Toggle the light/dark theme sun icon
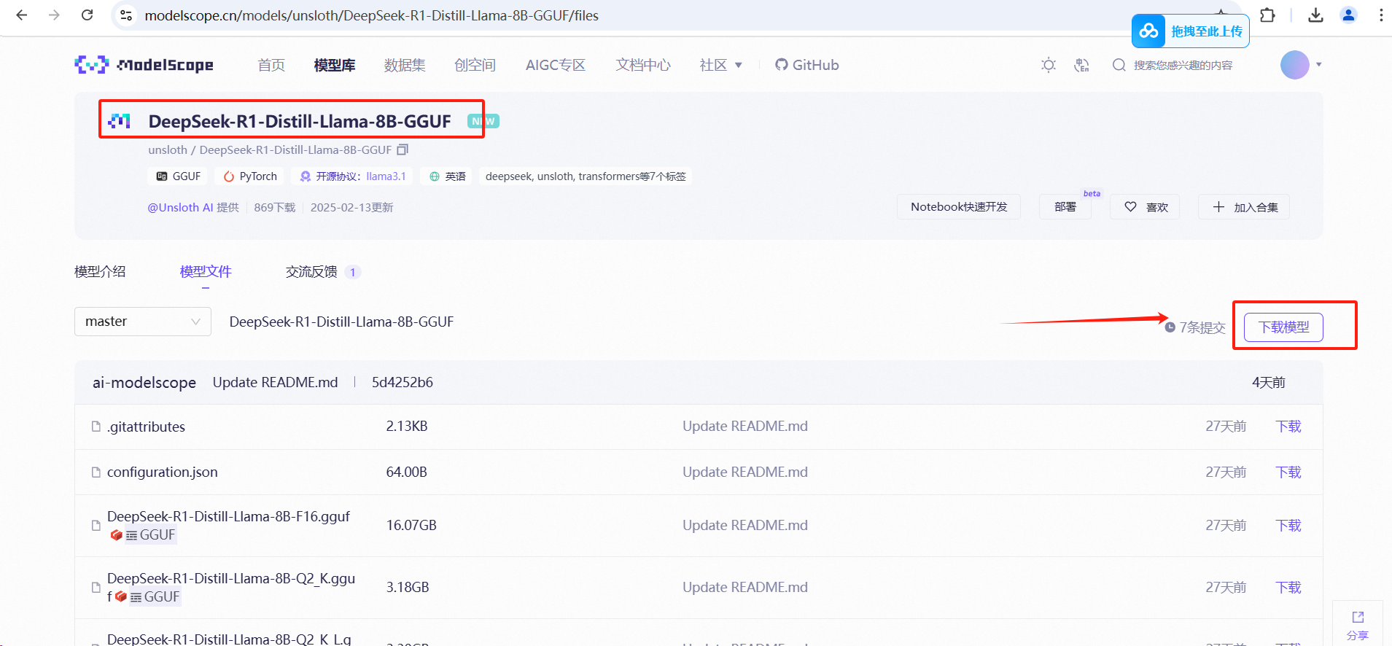This screenshot has height=646, width=1392. (1049, 65)
